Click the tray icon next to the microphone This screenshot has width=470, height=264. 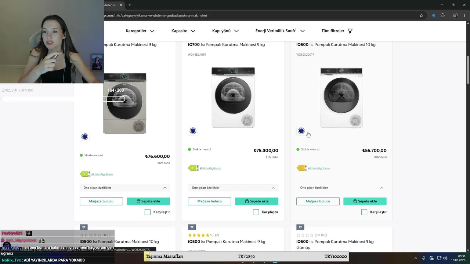point(431,258)
